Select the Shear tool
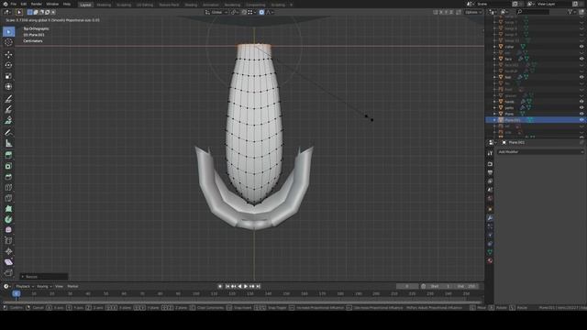 pos(8,262)
